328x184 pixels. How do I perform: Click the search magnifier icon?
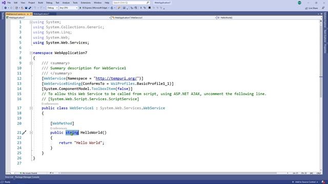(x=148, y=3)
